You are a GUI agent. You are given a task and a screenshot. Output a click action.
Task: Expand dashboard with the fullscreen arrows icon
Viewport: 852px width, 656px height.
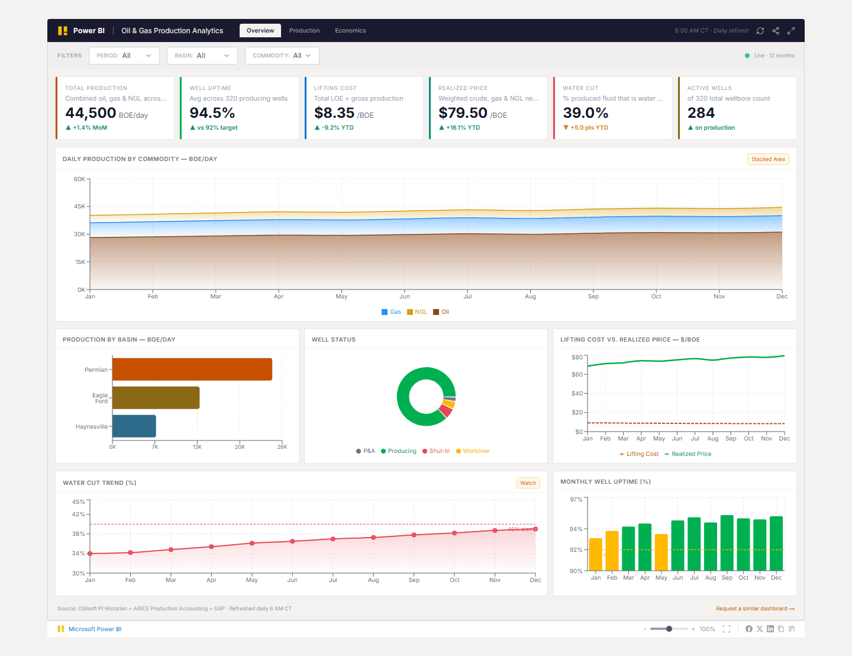tap(791, 31)
